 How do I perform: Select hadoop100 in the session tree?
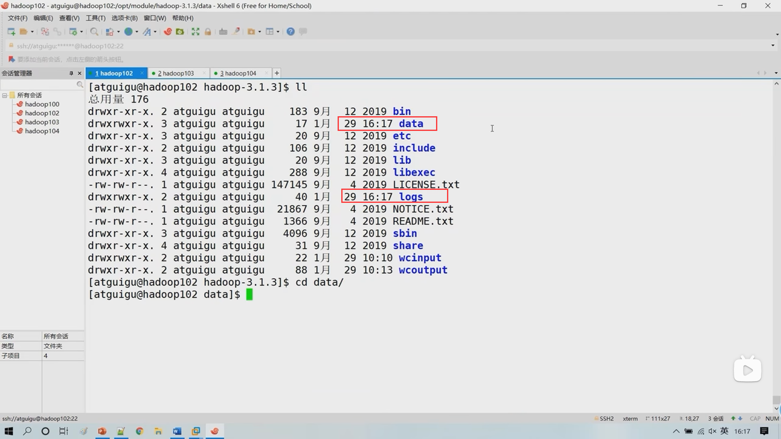(x=42, y=104)
